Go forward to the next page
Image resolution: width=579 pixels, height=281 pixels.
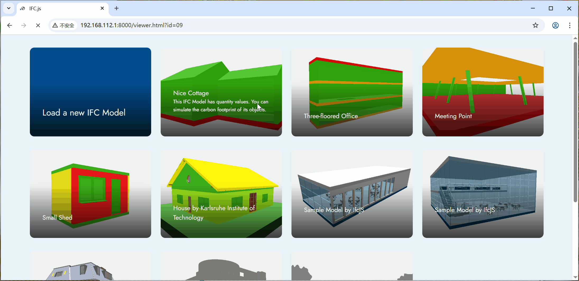pyautogui.click(x=24, y=25)
